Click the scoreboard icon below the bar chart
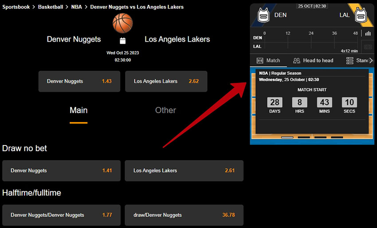 click(368, 47)
